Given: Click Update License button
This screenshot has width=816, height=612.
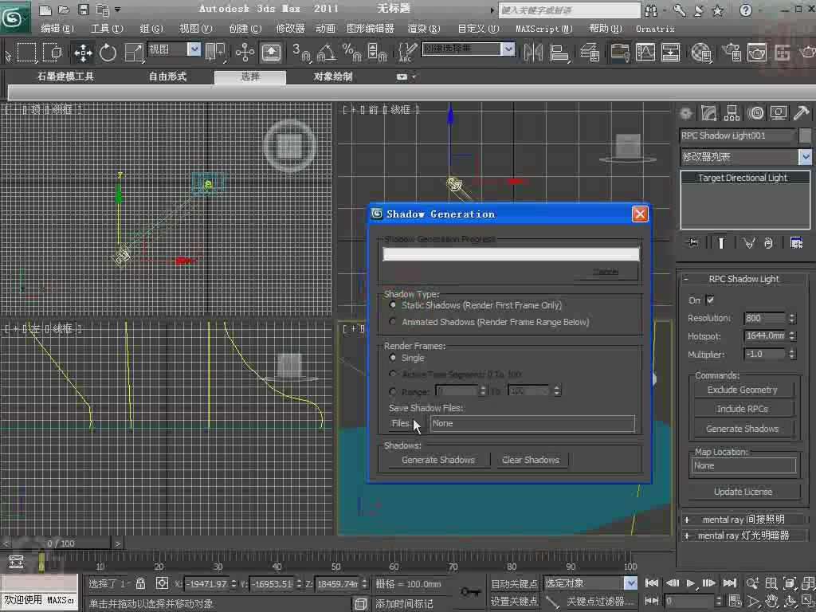Looking at the screenshot, I should click(743, 492).
